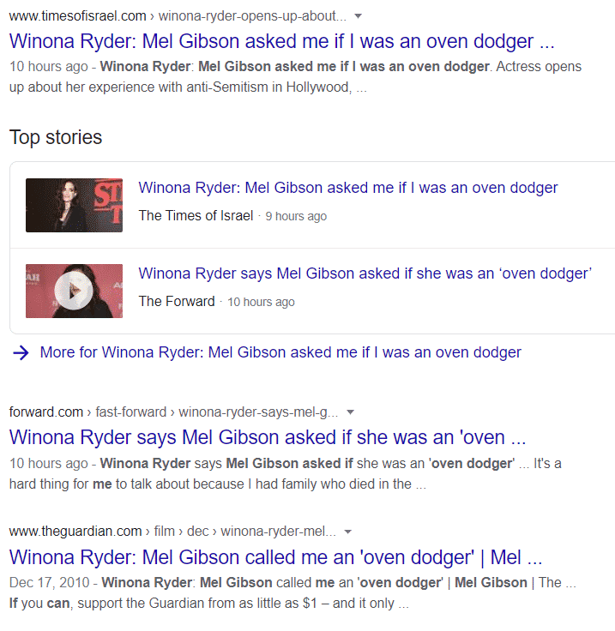
Task: Open The Forward video story thumbnail
Action: pyautogui.click(x=74, y=291)
